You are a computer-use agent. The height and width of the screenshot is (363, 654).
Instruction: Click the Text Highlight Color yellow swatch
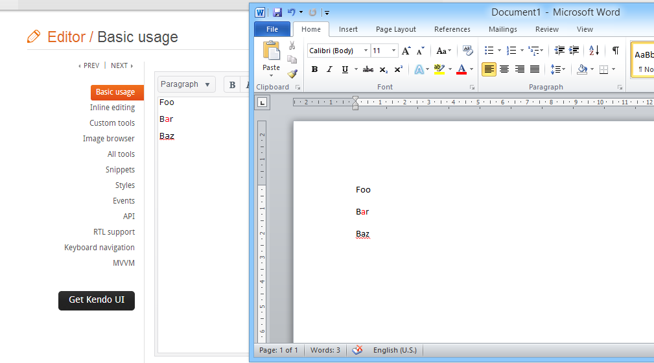coord(439,69)
